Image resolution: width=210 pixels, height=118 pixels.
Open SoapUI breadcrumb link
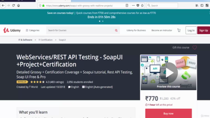tap(62, 40)
